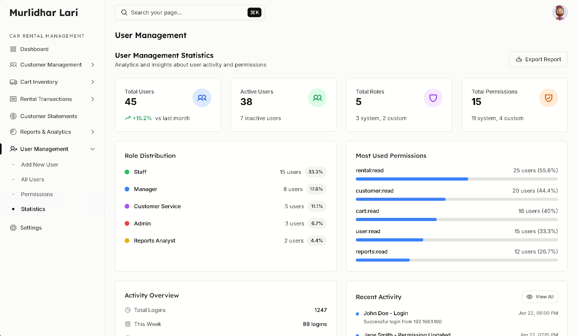Click the Total Permissions badge icon
The height and width of the screenshot is (336, 577).
coord(549,98)
